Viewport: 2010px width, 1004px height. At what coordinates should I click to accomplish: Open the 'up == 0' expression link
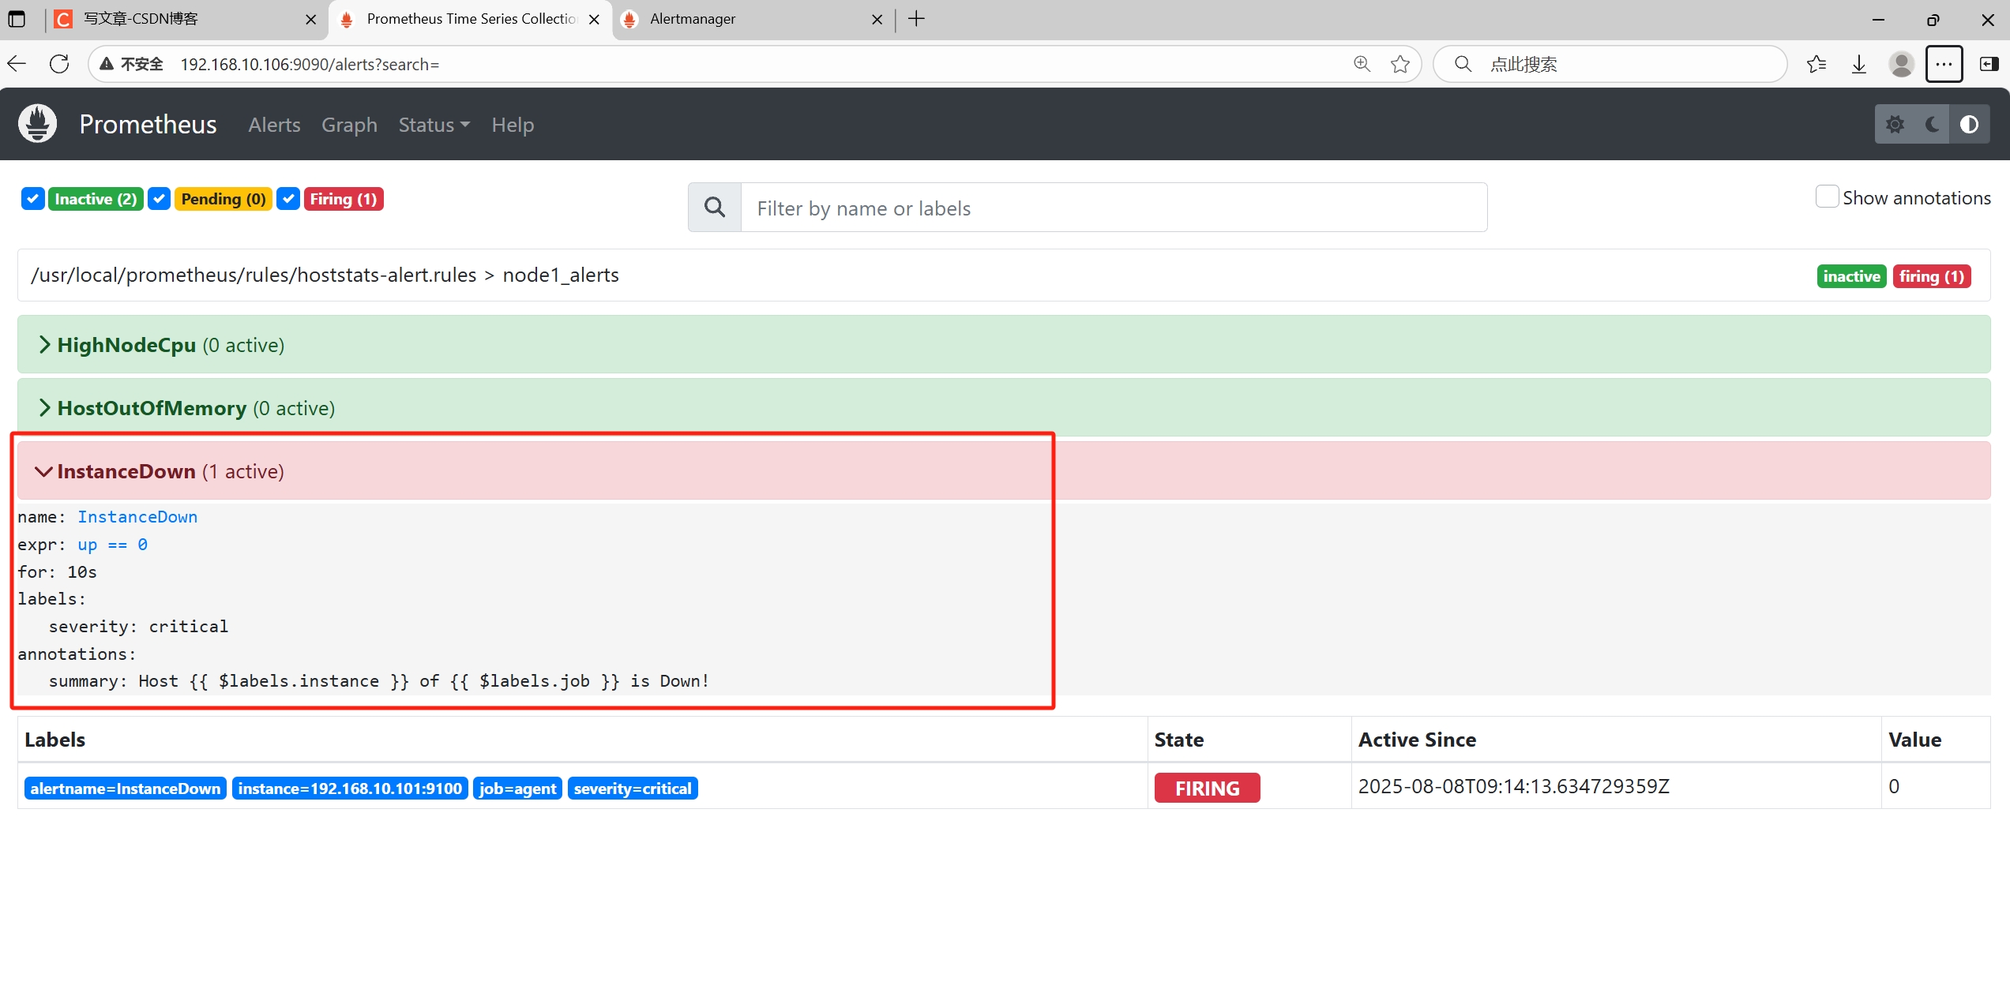click(x=112, y=545)
